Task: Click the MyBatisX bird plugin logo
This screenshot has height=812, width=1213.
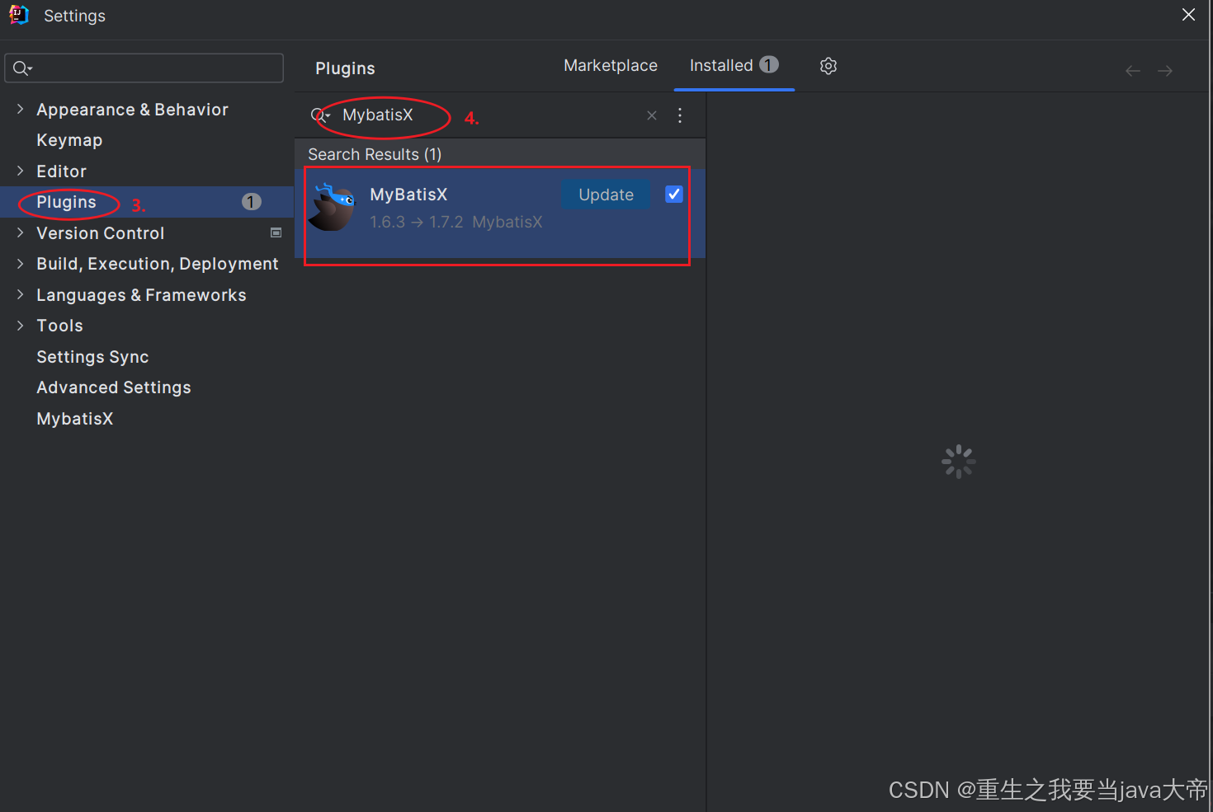Action: [x=332, y=207]
